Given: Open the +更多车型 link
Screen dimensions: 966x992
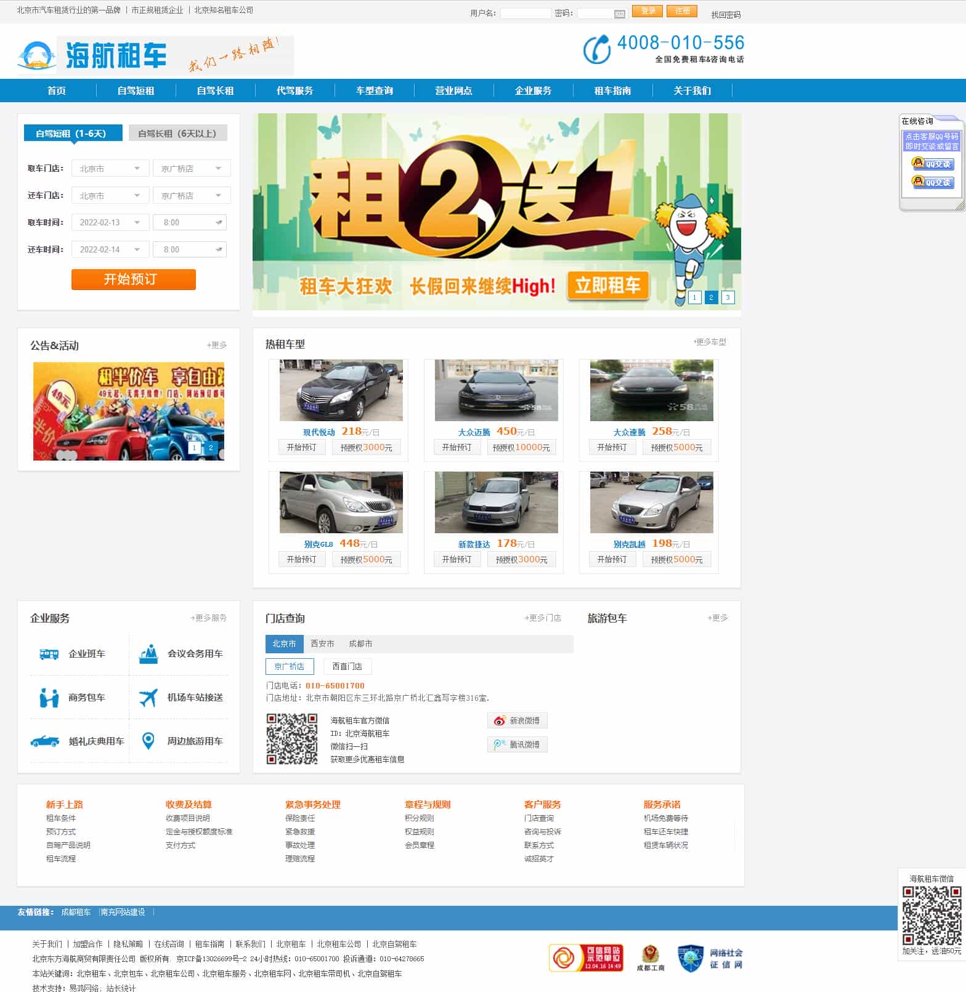Looking at the screenshot, I should click(x=710, y=342).
